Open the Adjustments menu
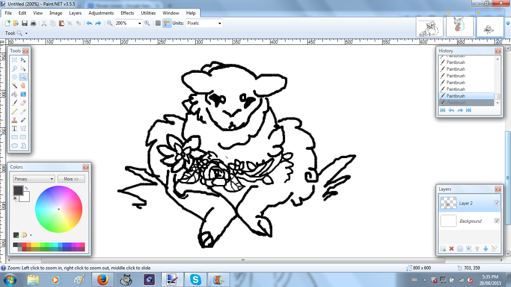This screenshot has width=511, height=287. pyautogui.click(x=101, y=13)
